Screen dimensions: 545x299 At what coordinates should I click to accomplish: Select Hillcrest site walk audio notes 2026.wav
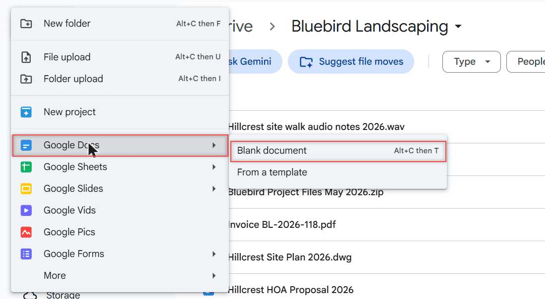[x=316, y=127]
